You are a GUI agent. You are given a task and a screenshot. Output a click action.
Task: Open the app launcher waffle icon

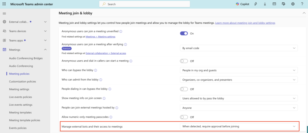tap(4, 4)
